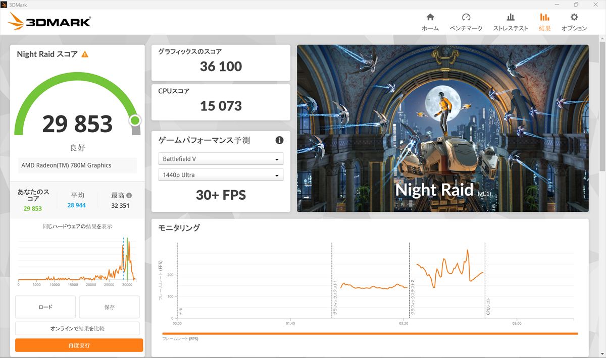Switch to the ベンチマーク tab
Image resolution: width=606 pixels, height=358 pixels.
(466, 22)
